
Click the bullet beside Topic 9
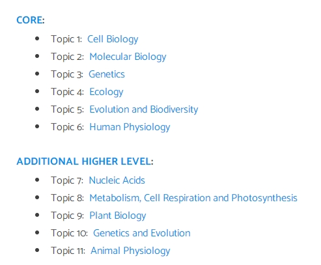click(37, 215)
